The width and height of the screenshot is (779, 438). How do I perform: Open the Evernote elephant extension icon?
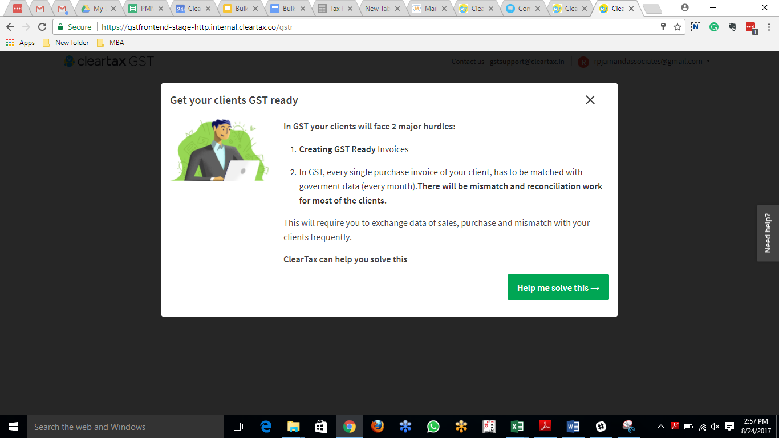pyautogui.click(x=733, y=27)
